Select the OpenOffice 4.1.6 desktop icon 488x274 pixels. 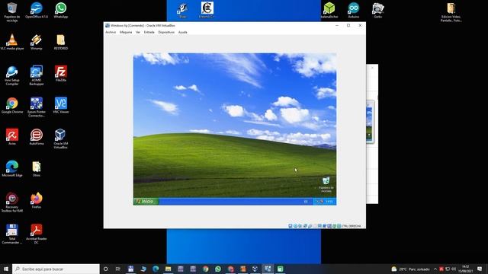[x=37, y=10]
